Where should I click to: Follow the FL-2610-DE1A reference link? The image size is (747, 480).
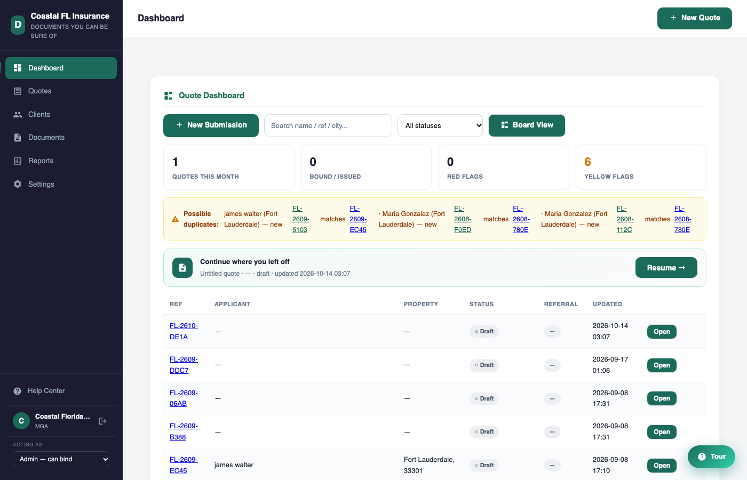pos(184,331)
